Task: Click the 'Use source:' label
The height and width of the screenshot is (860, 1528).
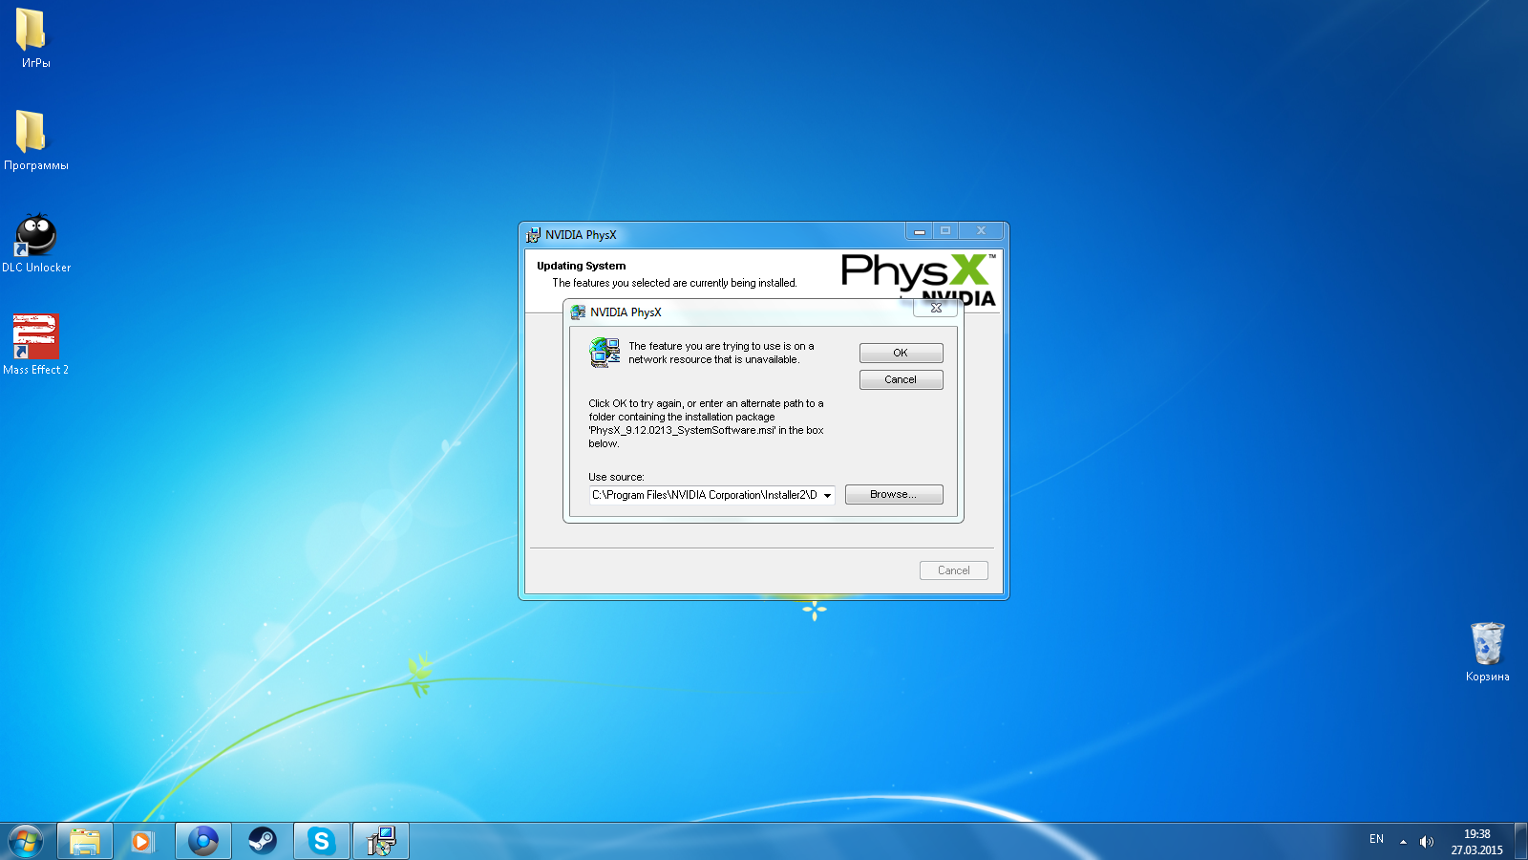Action: (x=616, y=477)
